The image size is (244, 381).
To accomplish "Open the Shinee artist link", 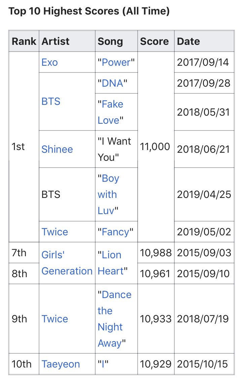I will [57, 149].
